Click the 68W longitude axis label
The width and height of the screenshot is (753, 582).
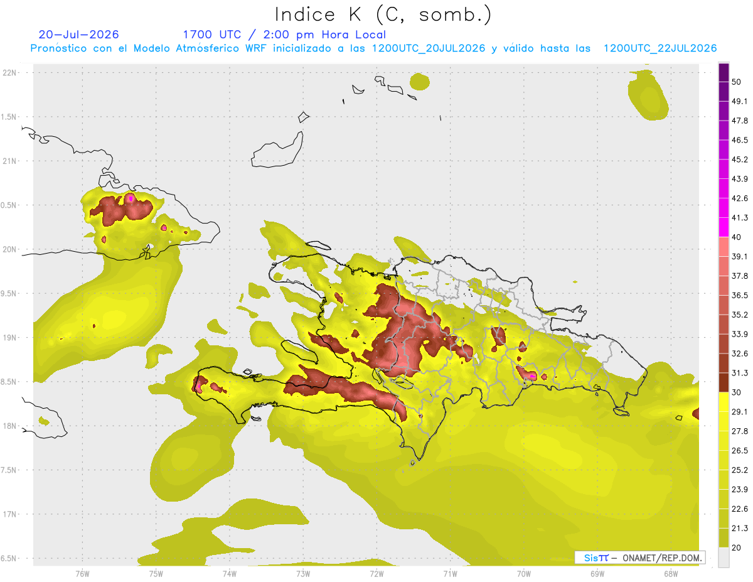pyautogui.click(x=671, y=574)
